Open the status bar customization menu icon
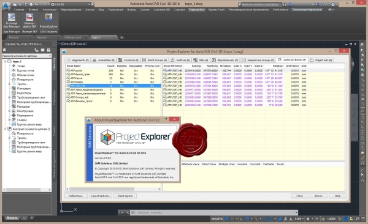The width and height of the screenshot is (368, 224). click(363, 219)
